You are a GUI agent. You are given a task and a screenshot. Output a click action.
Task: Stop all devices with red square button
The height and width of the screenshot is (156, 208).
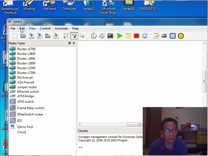(x=137, y=36)
